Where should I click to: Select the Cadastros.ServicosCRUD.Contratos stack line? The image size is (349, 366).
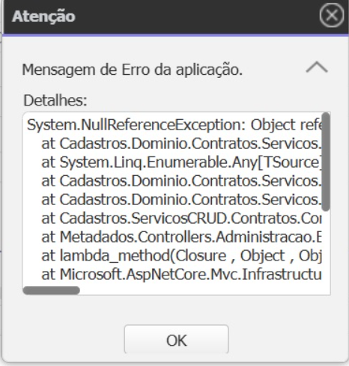click(181, 219)
